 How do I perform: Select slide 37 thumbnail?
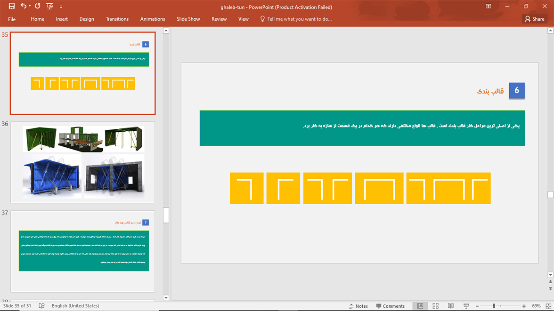83,251
